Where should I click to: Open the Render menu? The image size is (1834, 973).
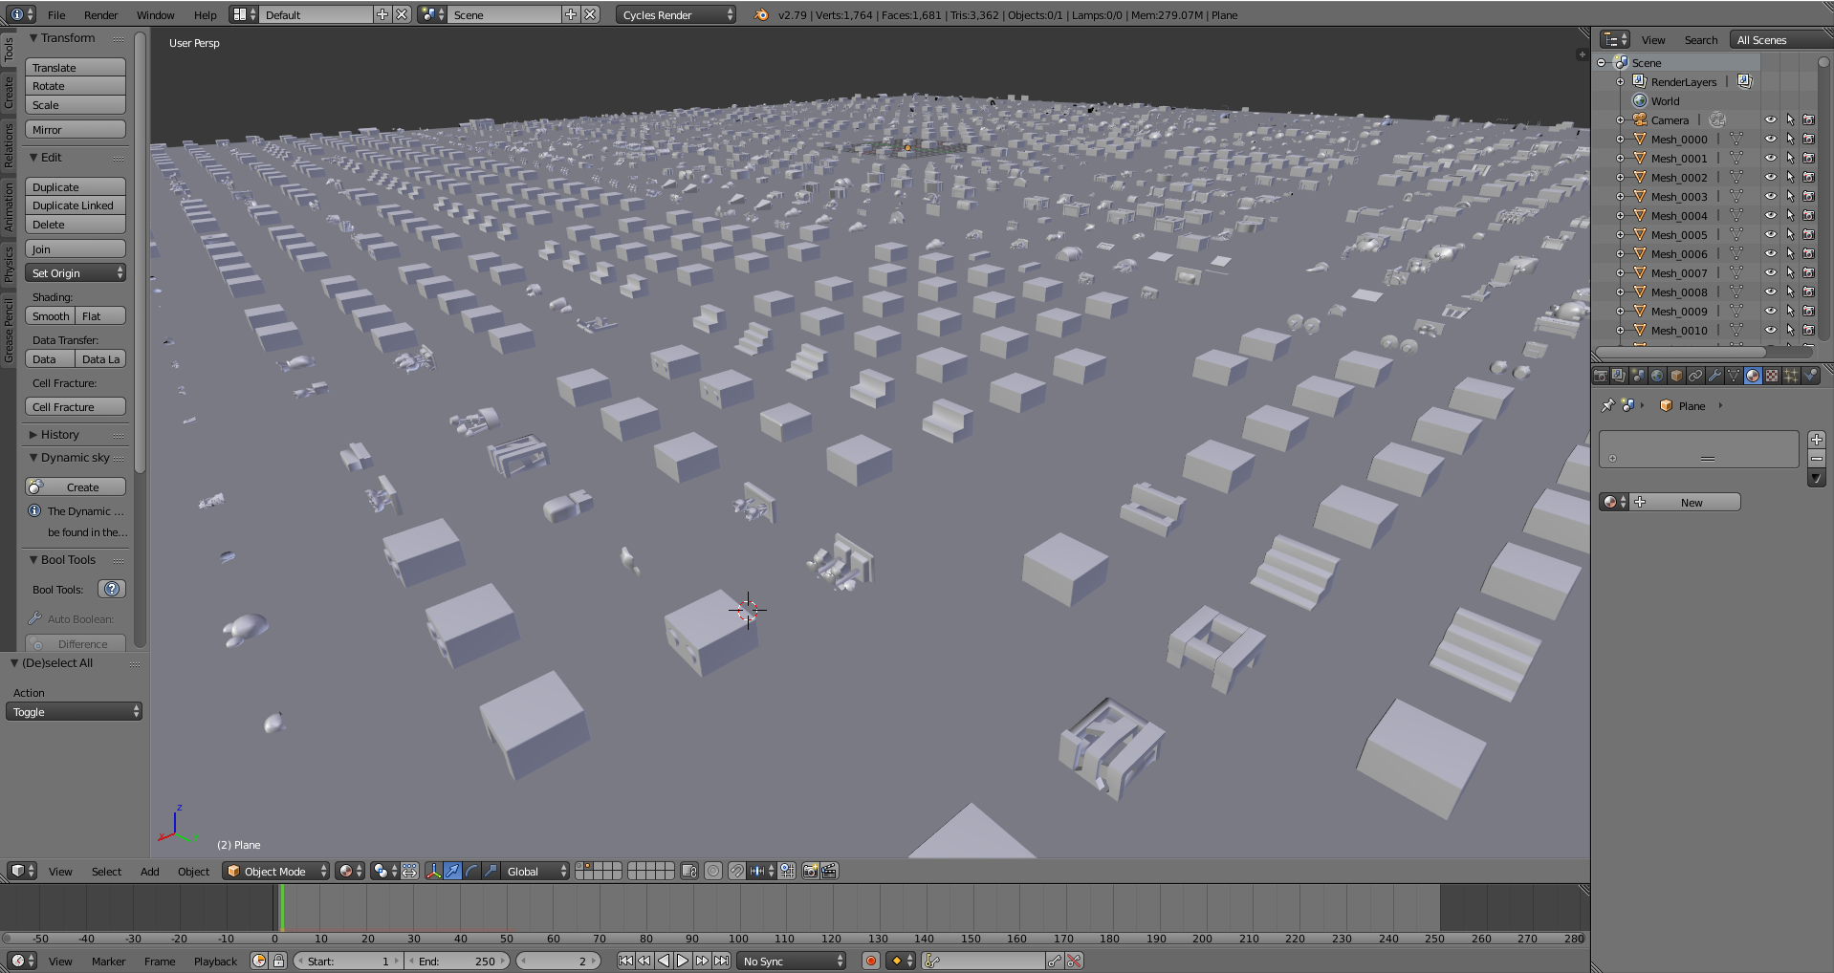(x=101, y=14)
